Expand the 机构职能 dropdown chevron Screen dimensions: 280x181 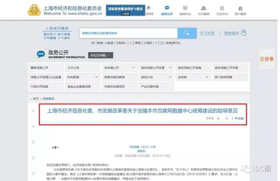[97, 77]
